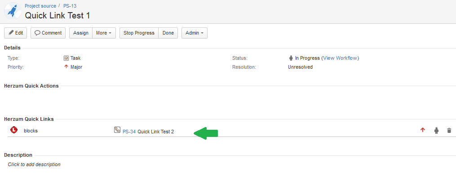
Task: Click the red L link icon beside blocks
Action: [13, 130]
